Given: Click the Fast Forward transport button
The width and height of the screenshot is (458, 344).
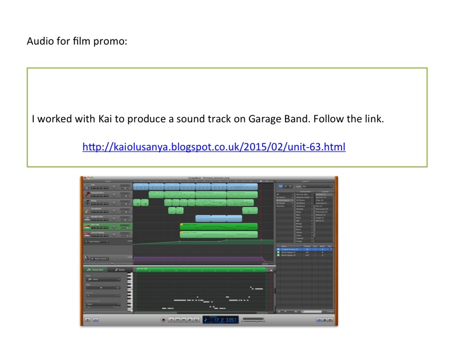Looking at the screenshot, I should (x=184, y=320).
